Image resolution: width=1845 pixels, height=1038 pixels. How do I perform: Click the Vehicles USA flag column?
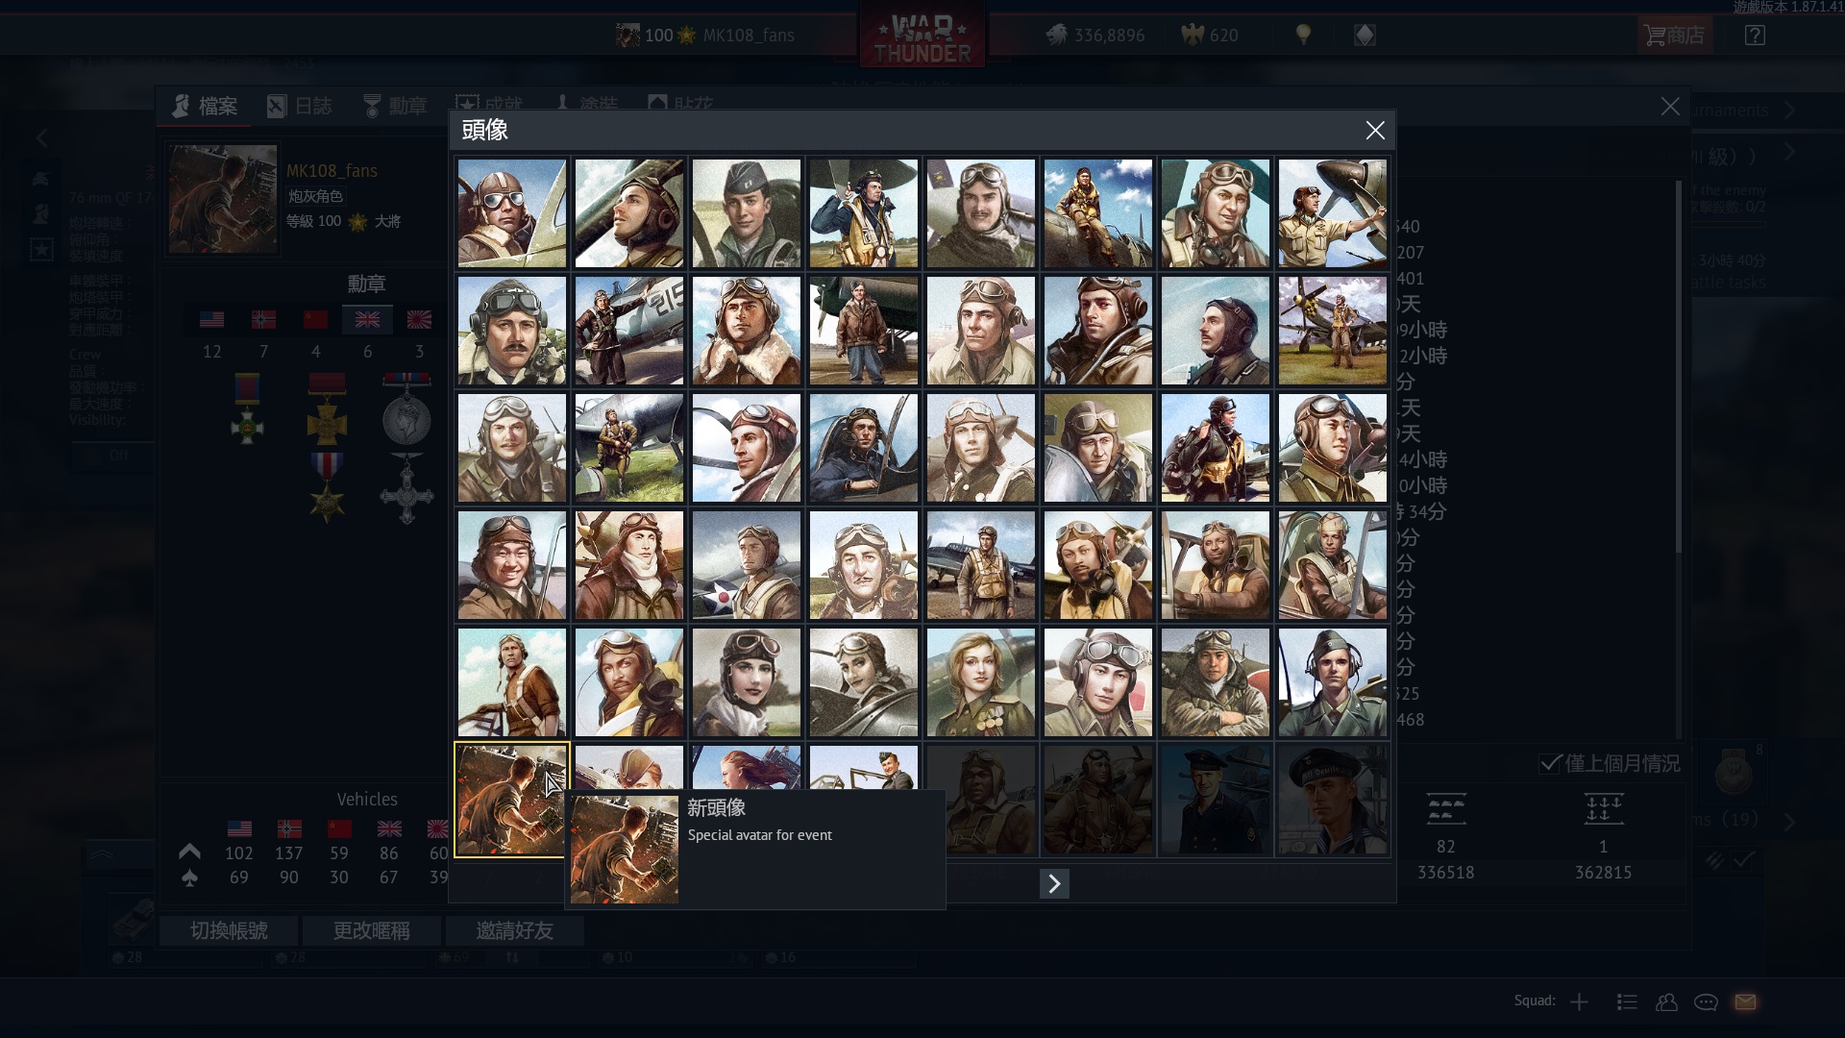pos(239,828)
